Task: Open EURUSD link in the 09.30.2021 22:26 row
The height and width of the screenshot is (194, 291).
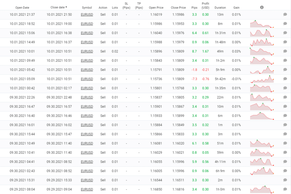Action: point(87,97)
